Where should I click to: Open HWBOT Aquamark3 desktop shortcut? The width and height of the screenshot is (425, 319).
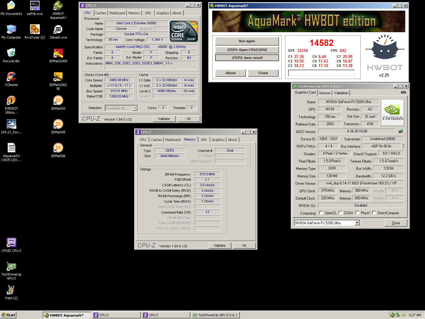coord(58,10)
